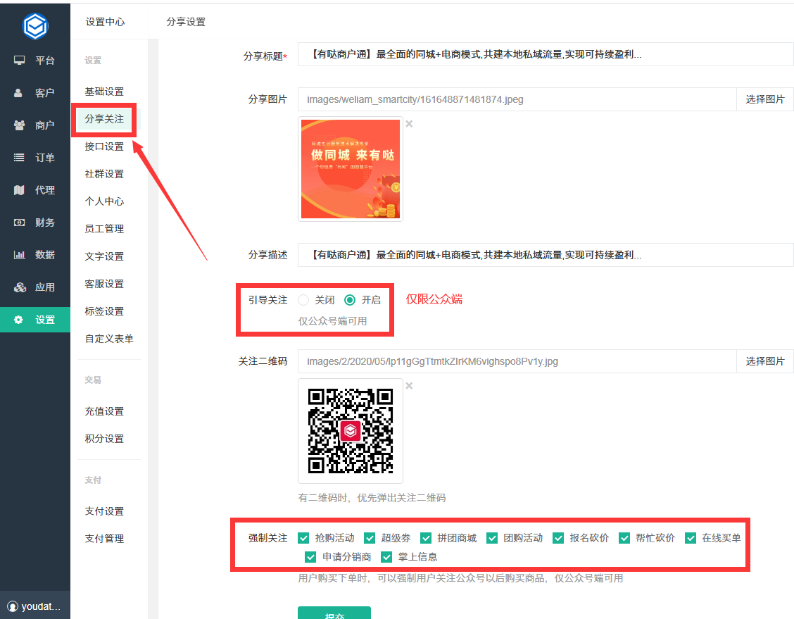Click the green submit button
Image resolution: width=794 pixels, height=619 pixels.
(334, 613)
